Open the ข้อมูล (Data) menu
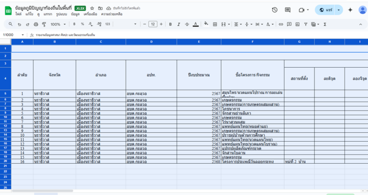The height and width of the screenshot is (195, 368). [x=75, y=14]
